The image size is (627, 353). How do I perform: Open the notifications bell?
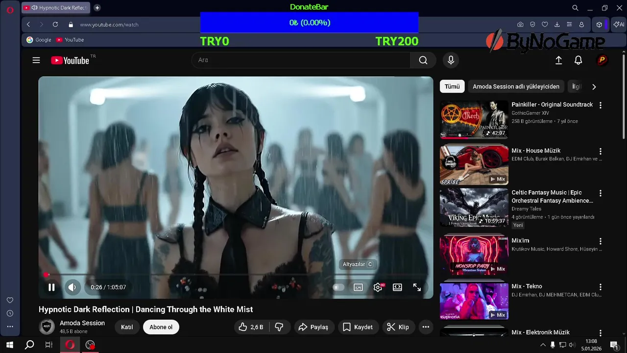[x=579, y=60]
